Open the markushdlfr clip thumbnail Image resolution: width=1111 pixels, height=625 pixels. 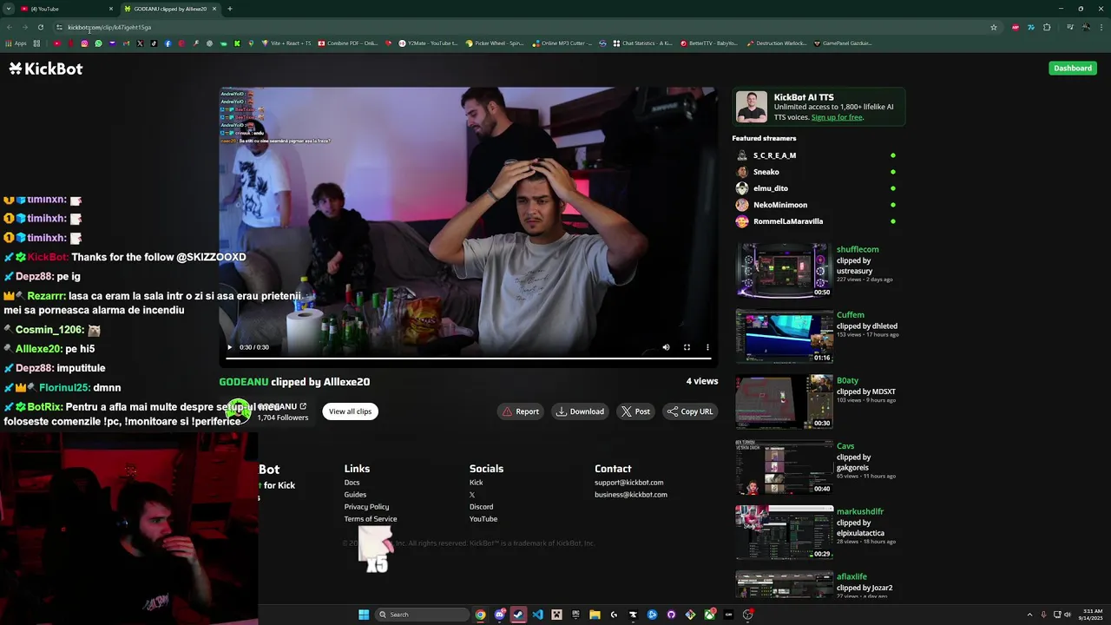[784, 532]
